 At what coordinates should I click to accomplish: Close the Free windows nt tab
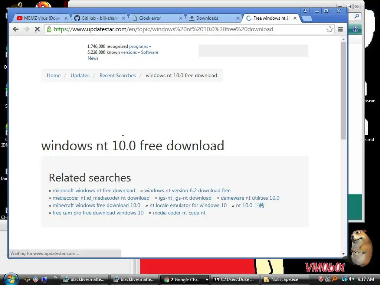coord(295,18)
